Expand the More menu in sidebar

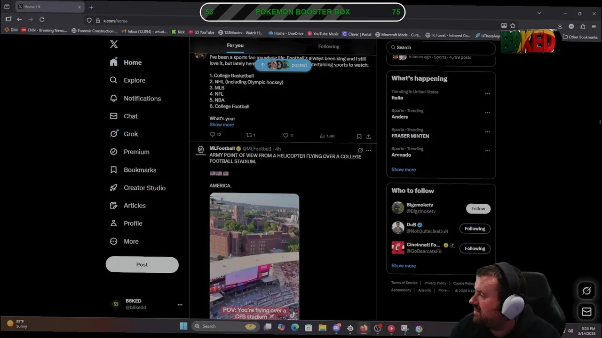124,241
